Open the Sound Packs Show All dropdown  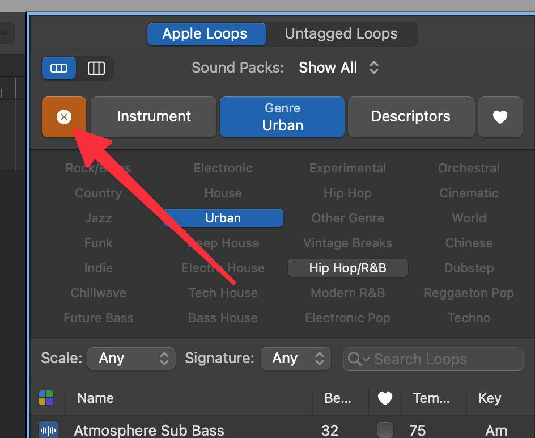coord(338,68)
